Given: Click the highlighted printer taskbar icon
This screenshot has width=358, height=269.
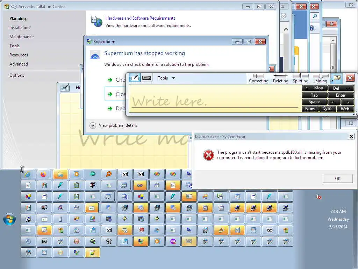Looking at the screenshot, I should tap(125, 230).
